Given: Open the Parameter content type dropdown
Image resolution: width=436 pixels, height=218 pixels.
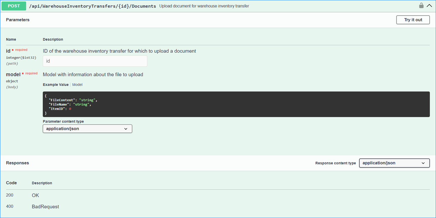Looking at the screenshot, I should [87, 129].
